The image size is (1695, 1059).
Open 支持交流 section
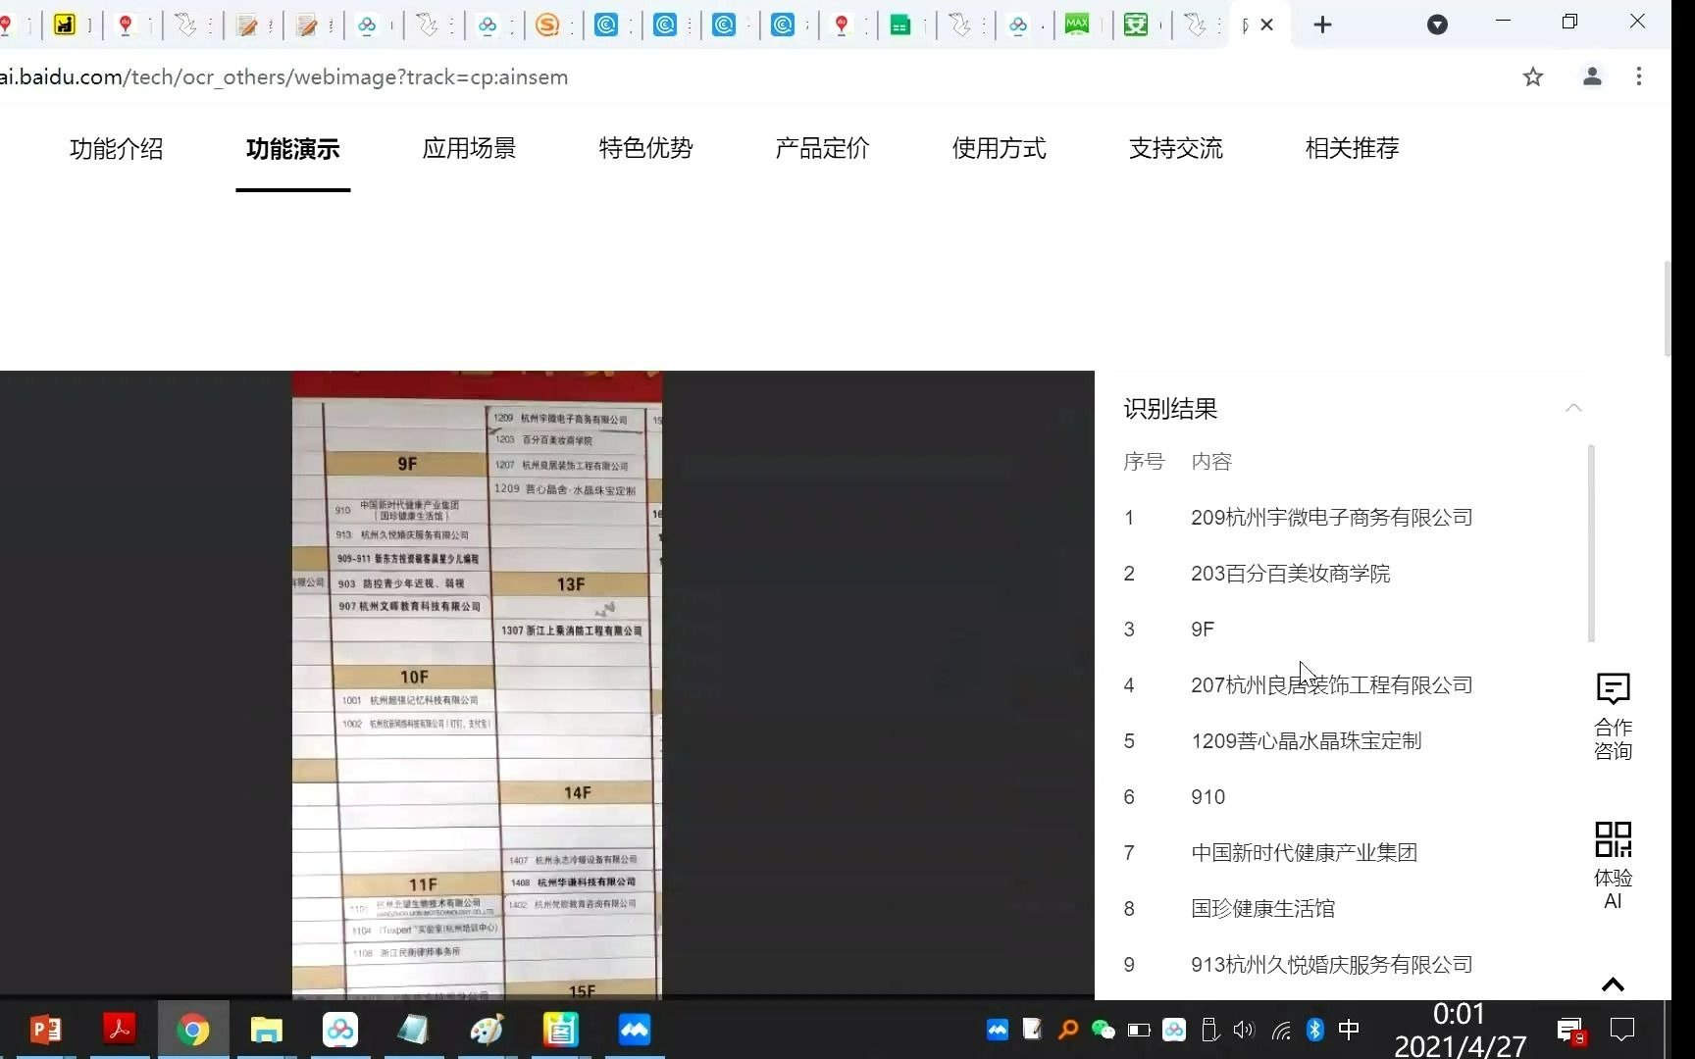1176,149
